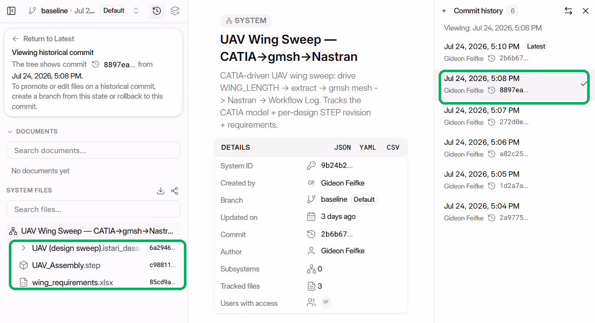Image resolution: width=595 pixels, height=323 pixels.
Task: Click hash 6a2946 of design sweep file
Action: (x=162, y=248)
